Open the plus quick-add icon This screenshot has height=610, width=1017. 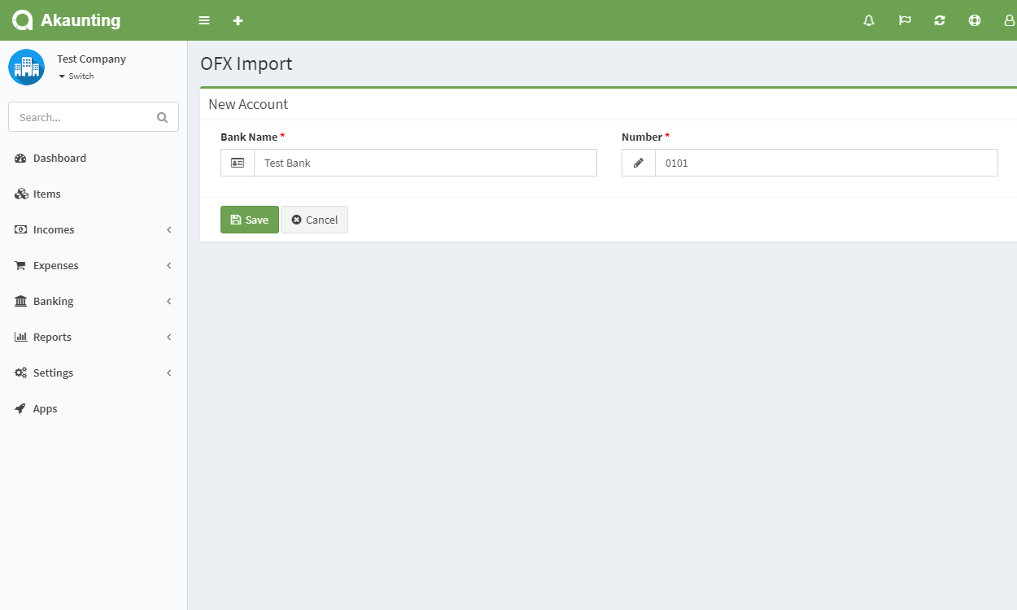click(x=238, y=20)
